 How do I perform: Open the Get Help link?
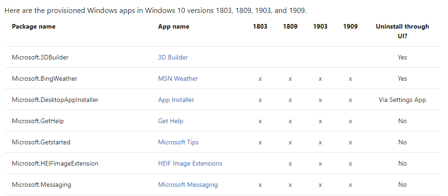pos(171,121)
